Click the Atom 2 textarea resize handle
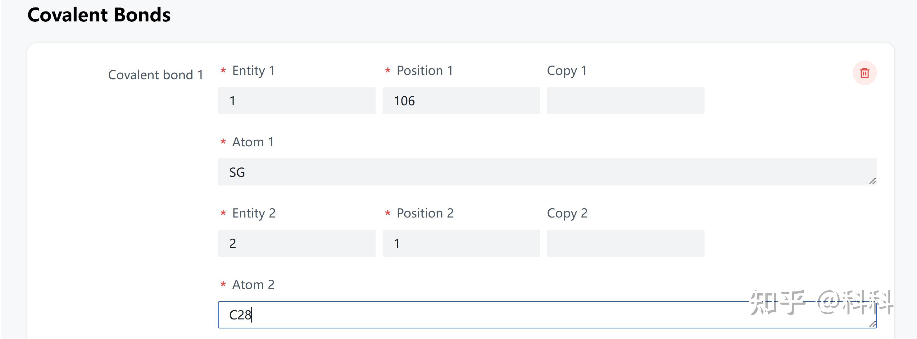917x339 pixels. (x=873, y=324)
